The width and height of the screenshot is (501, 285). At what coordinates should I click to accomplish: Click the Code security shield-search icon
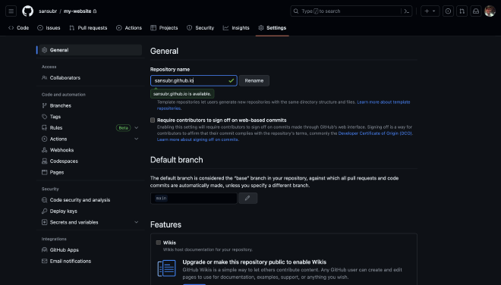(x=45, y=200)
